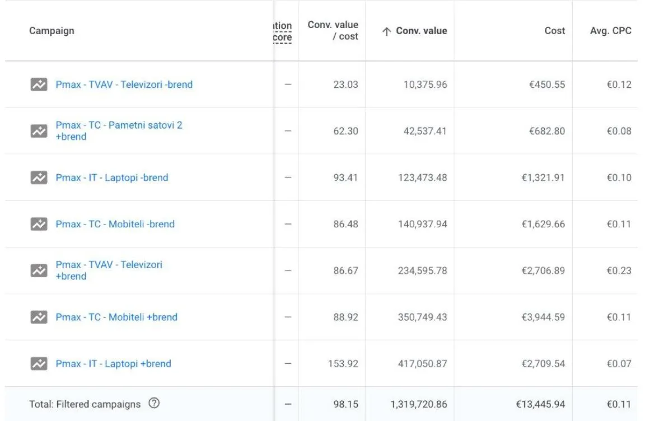Viewport: 645px width, 421px height.
Task: Select conv. value 234,595.78 cell
Action: pos(423,270)
